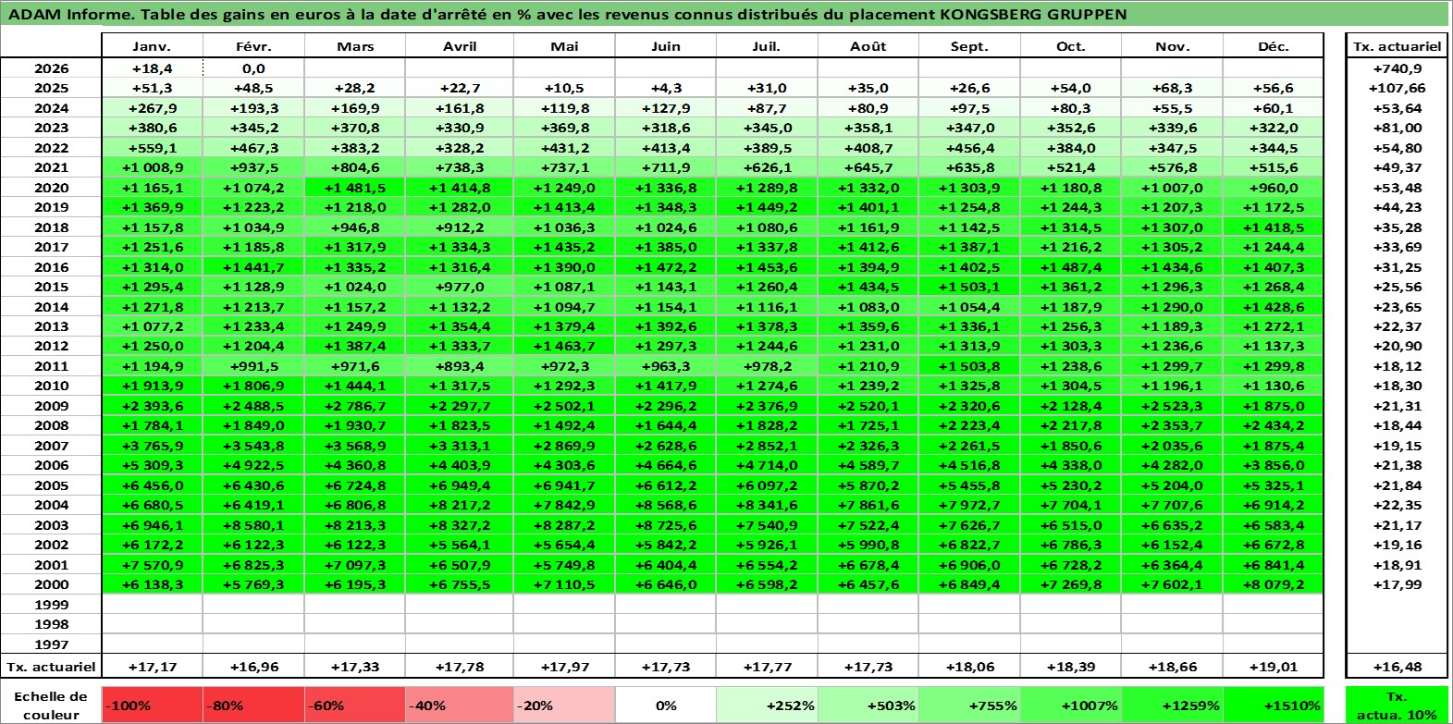Image resolution: width=1453 pixels, height=724 pixels.
Task: Select the Sept. column header
Action: pyautogui.click(x=969, y=46)
